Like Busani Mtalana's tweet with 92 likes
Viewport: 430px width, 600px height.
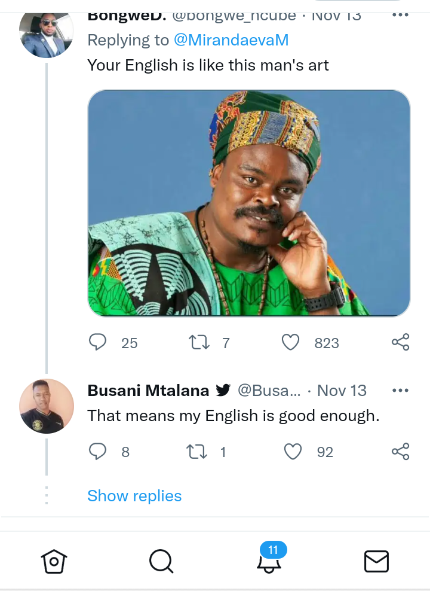tap(293, 452)
